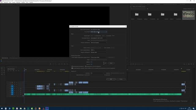Open the Preview file format dropdown
The image size is (196, 110).
99,57
